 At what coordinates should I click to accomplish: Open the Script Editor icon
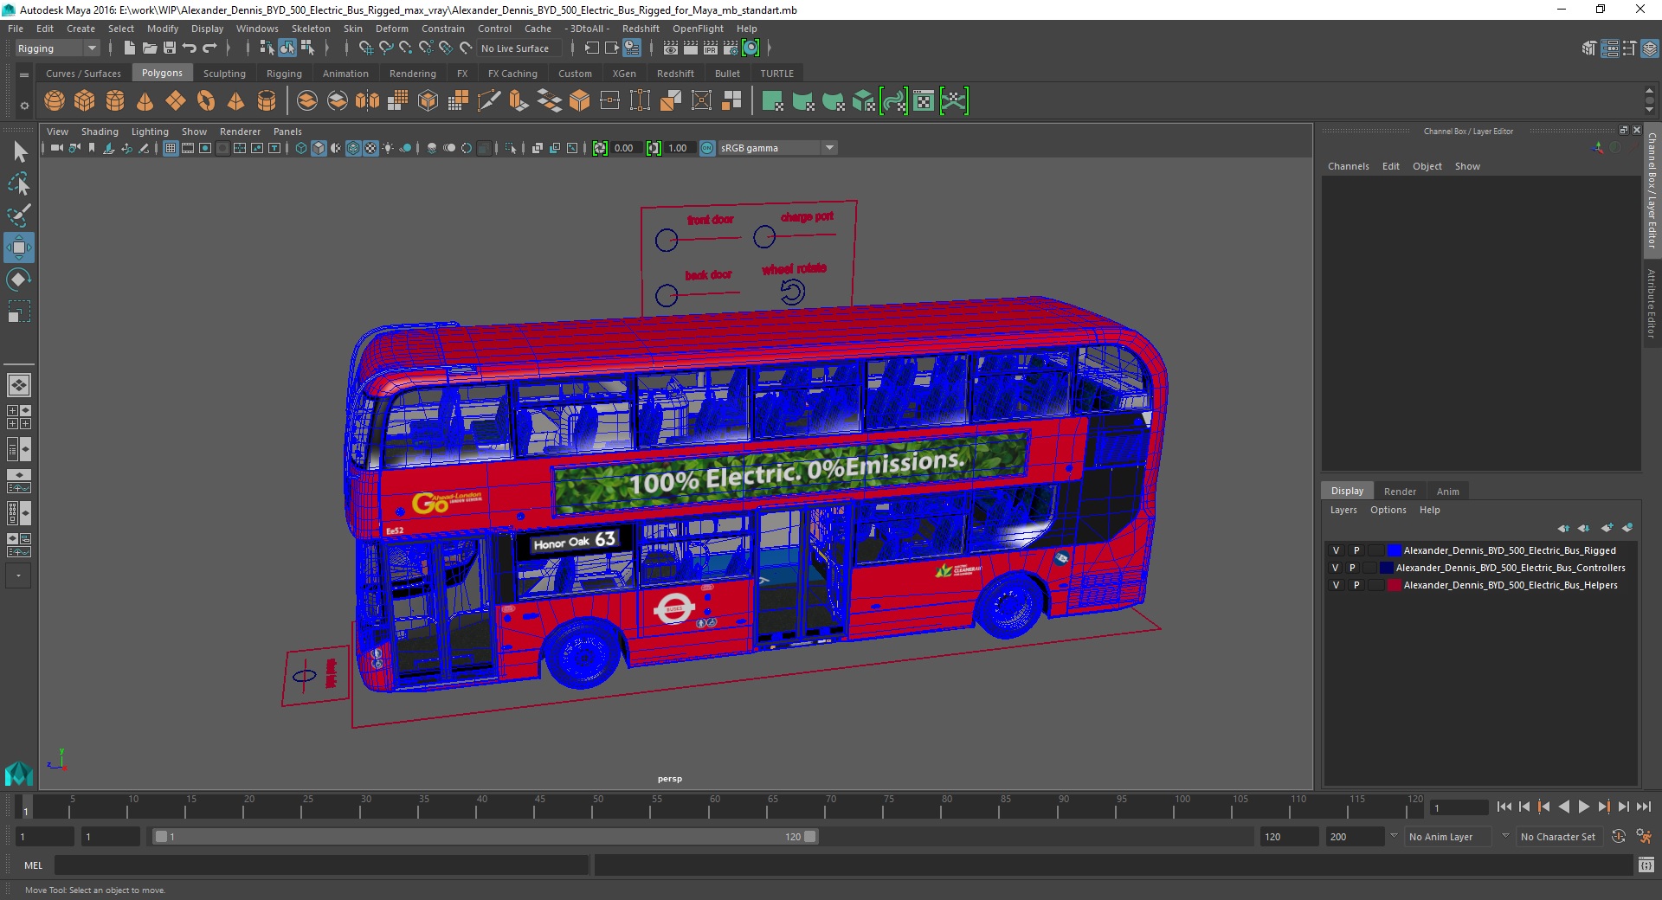pyautogui.click(x=1646, y=865)
